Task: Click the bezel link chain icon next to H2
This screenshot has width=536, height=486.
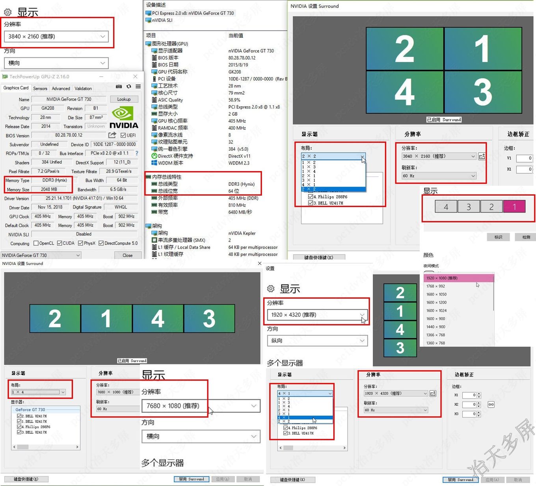Action: click(491, 404)
